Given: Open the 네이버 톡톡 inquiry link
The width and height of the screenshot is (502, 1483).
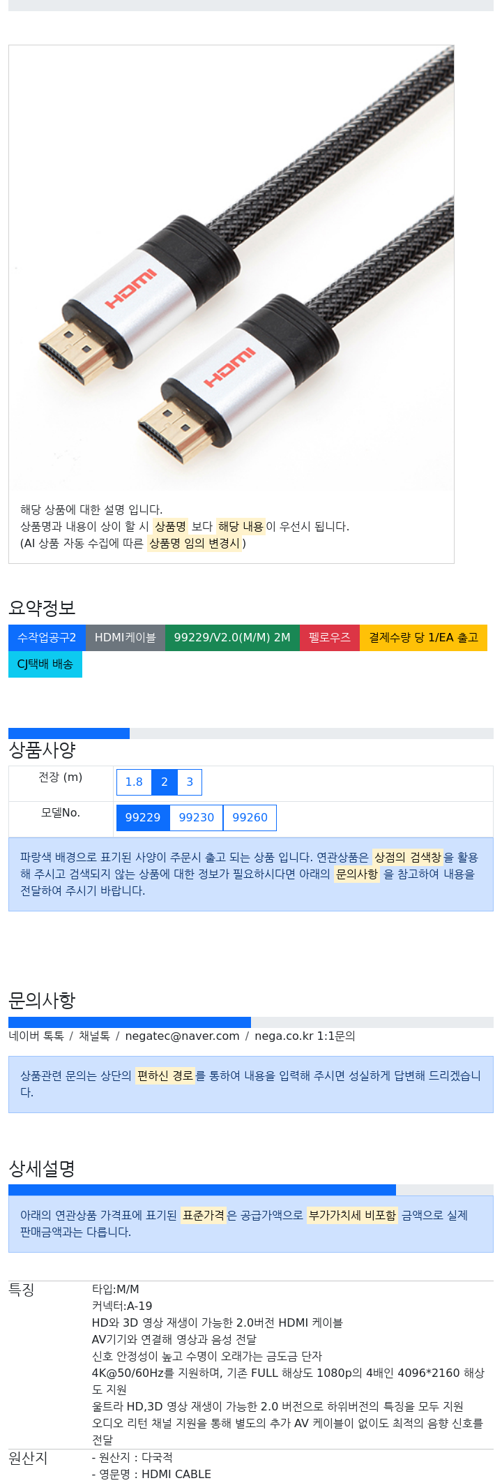Looking at the screenshot, I should [x=36, y=1036].
